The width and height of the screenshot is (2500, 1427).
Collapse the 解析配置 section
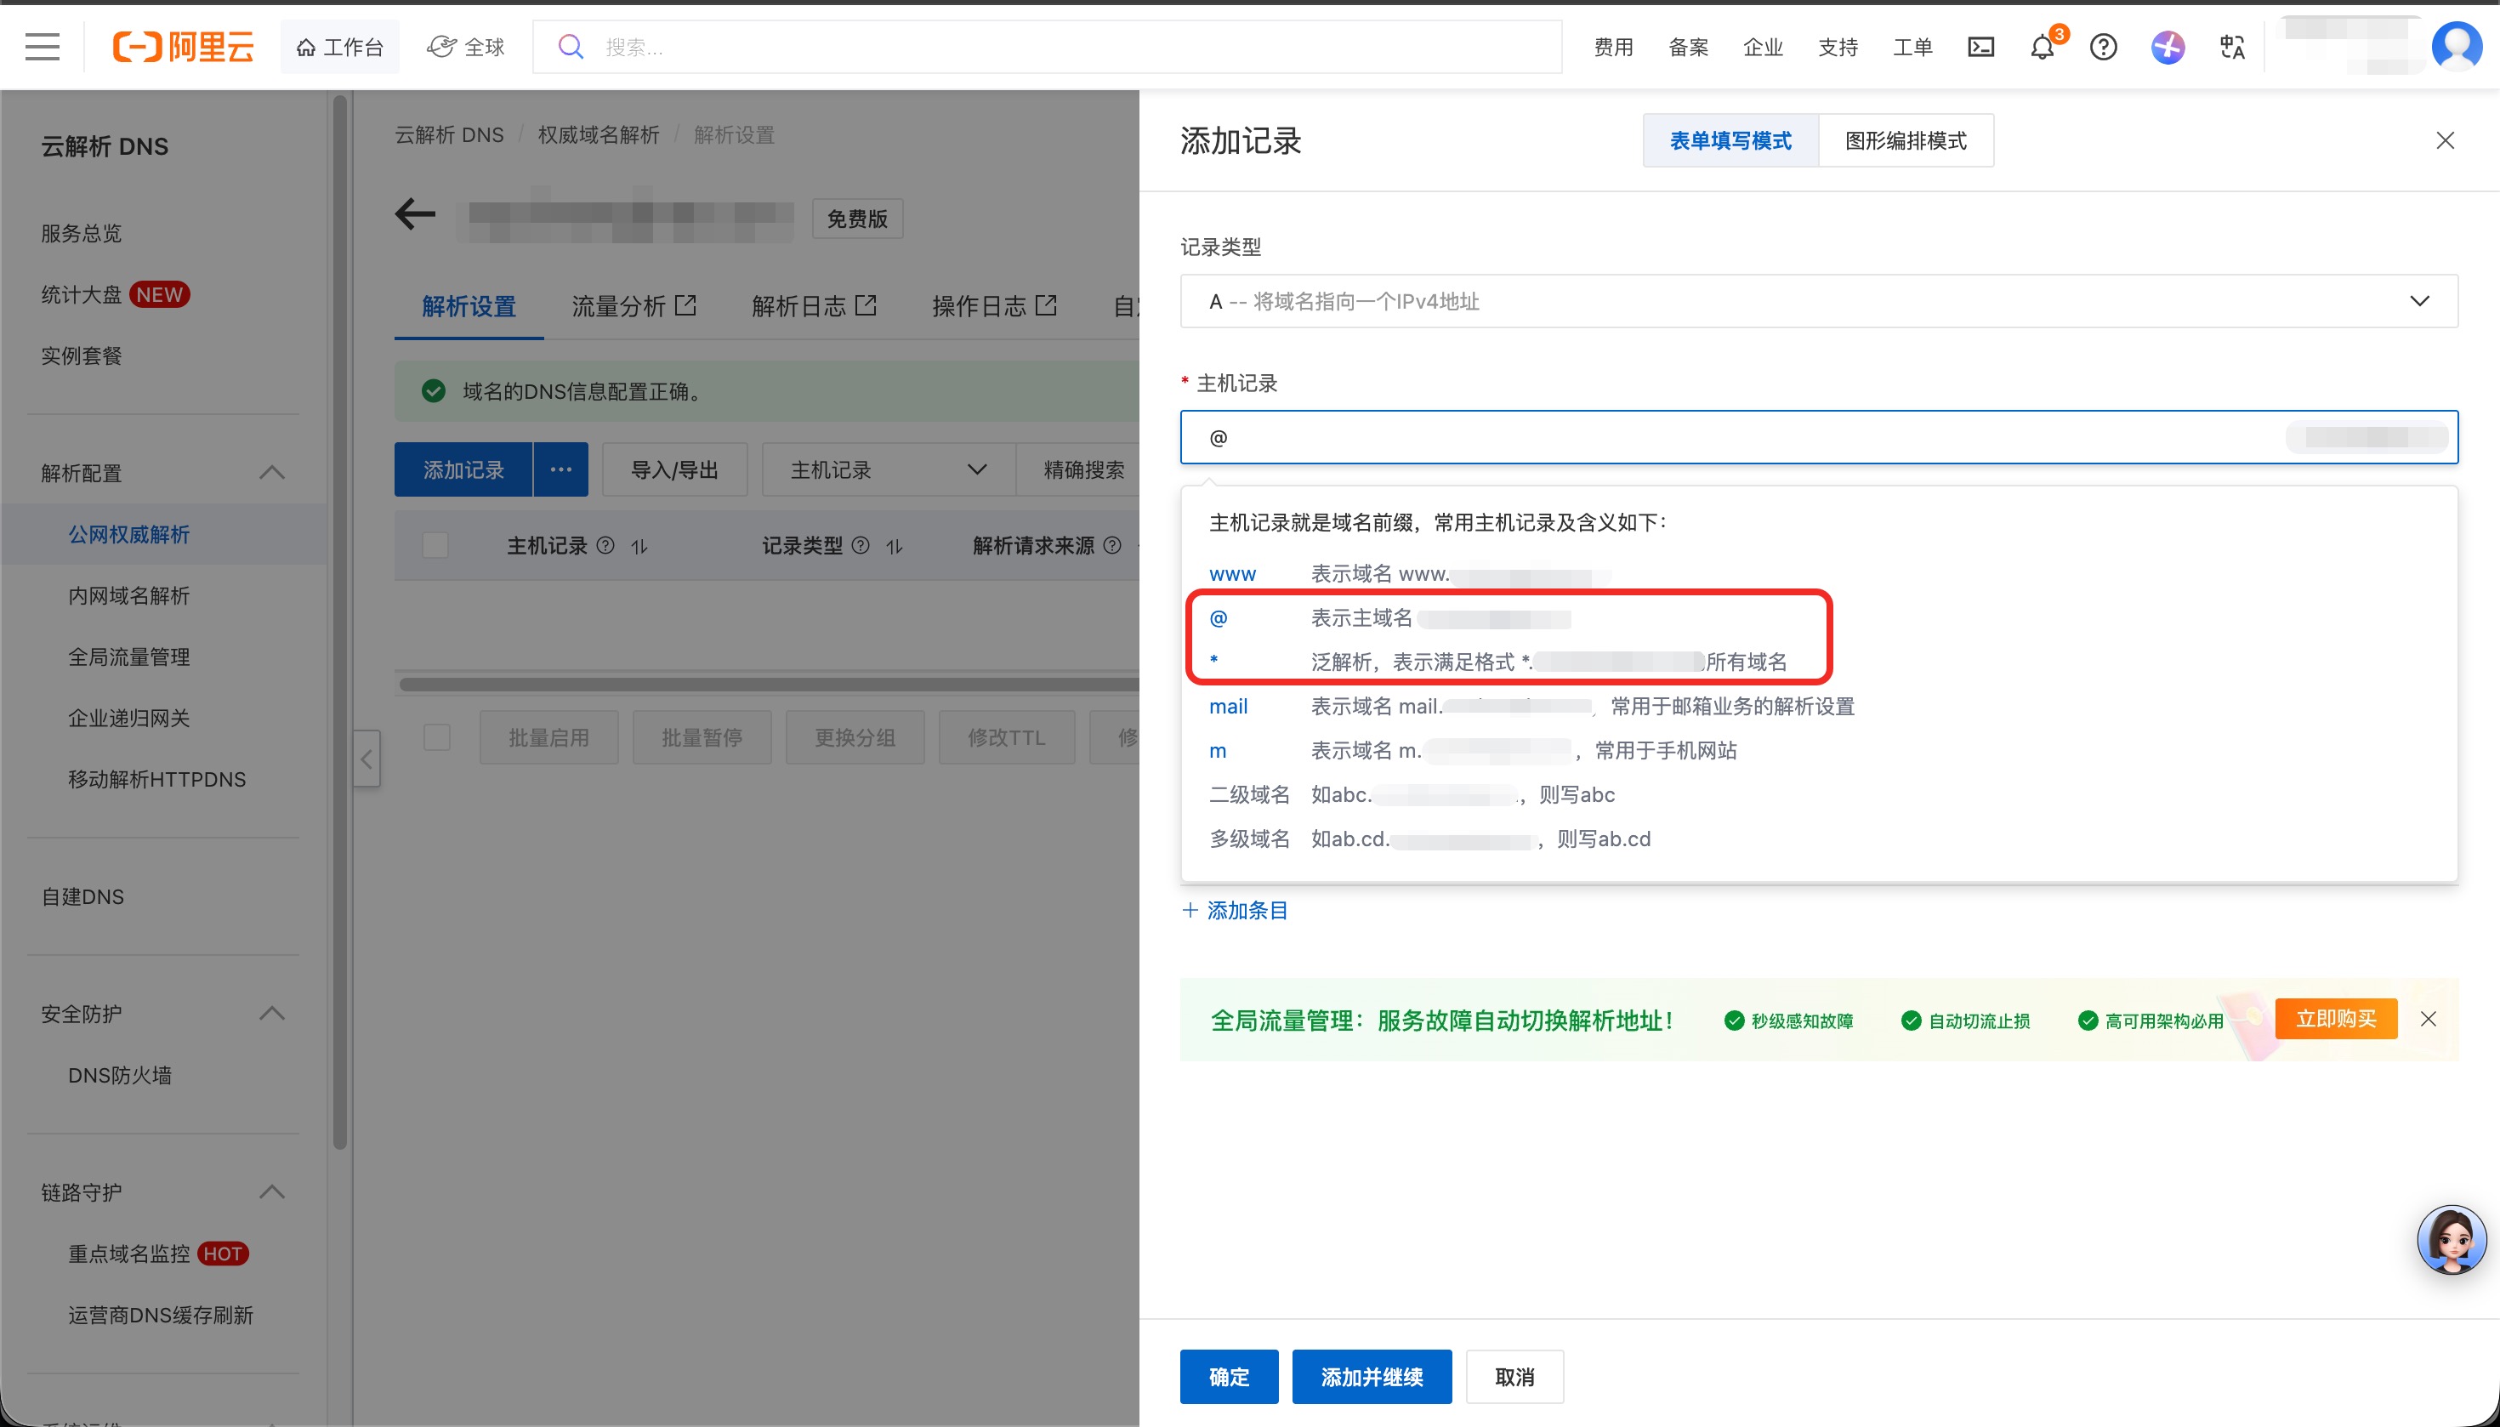pos(271,474)
